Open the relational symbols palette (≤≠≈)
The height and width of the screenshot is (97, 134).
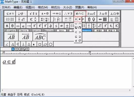(10, 13)
